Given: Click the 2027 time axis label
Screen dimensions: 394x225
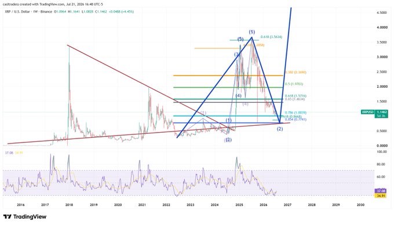Looking at the screenshot, I should pyautogui.click(x=287, y=205).
